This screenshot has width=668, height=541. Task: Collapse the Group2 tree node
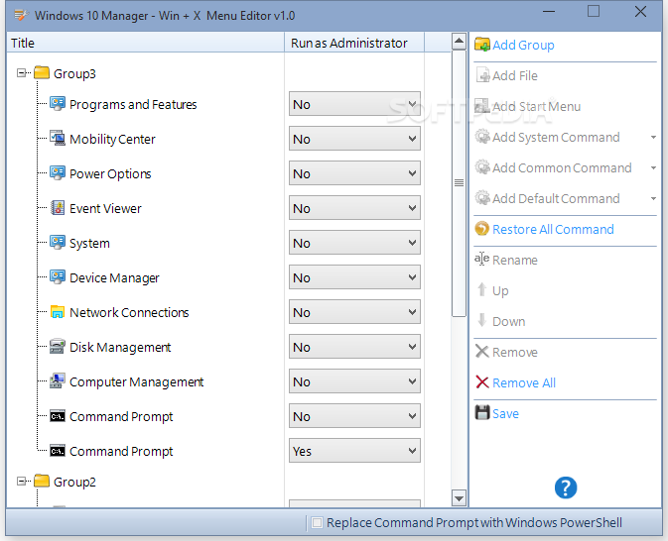[21, 482]
